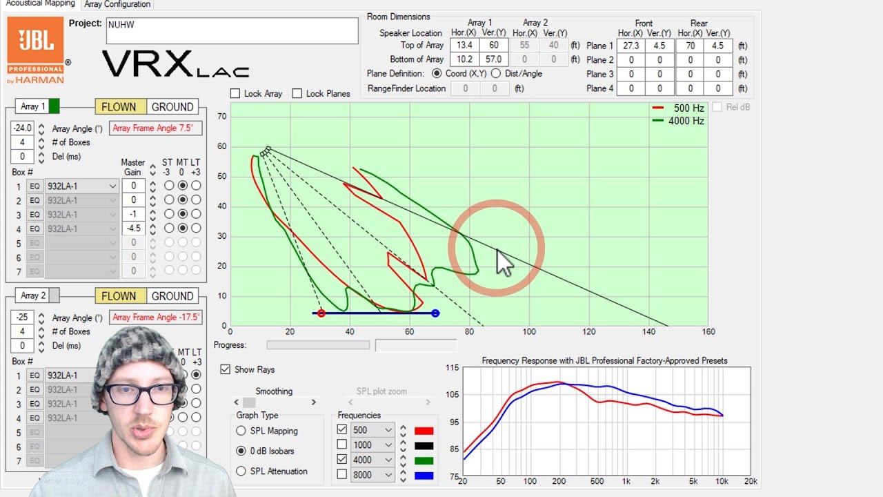883x497 pixels.
Task: Edit Plane 1 Front Hor.(X) field 27.3
Action: [x=631, y=46]
